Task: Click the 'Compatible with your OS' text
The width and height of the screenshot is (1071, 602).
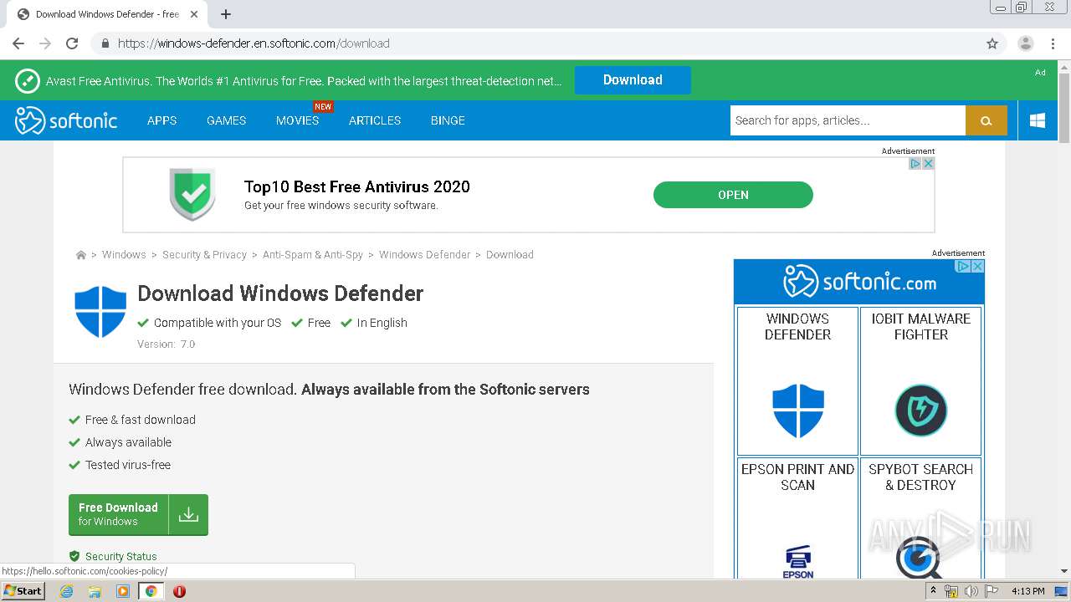Action: [x=218, y=323]
